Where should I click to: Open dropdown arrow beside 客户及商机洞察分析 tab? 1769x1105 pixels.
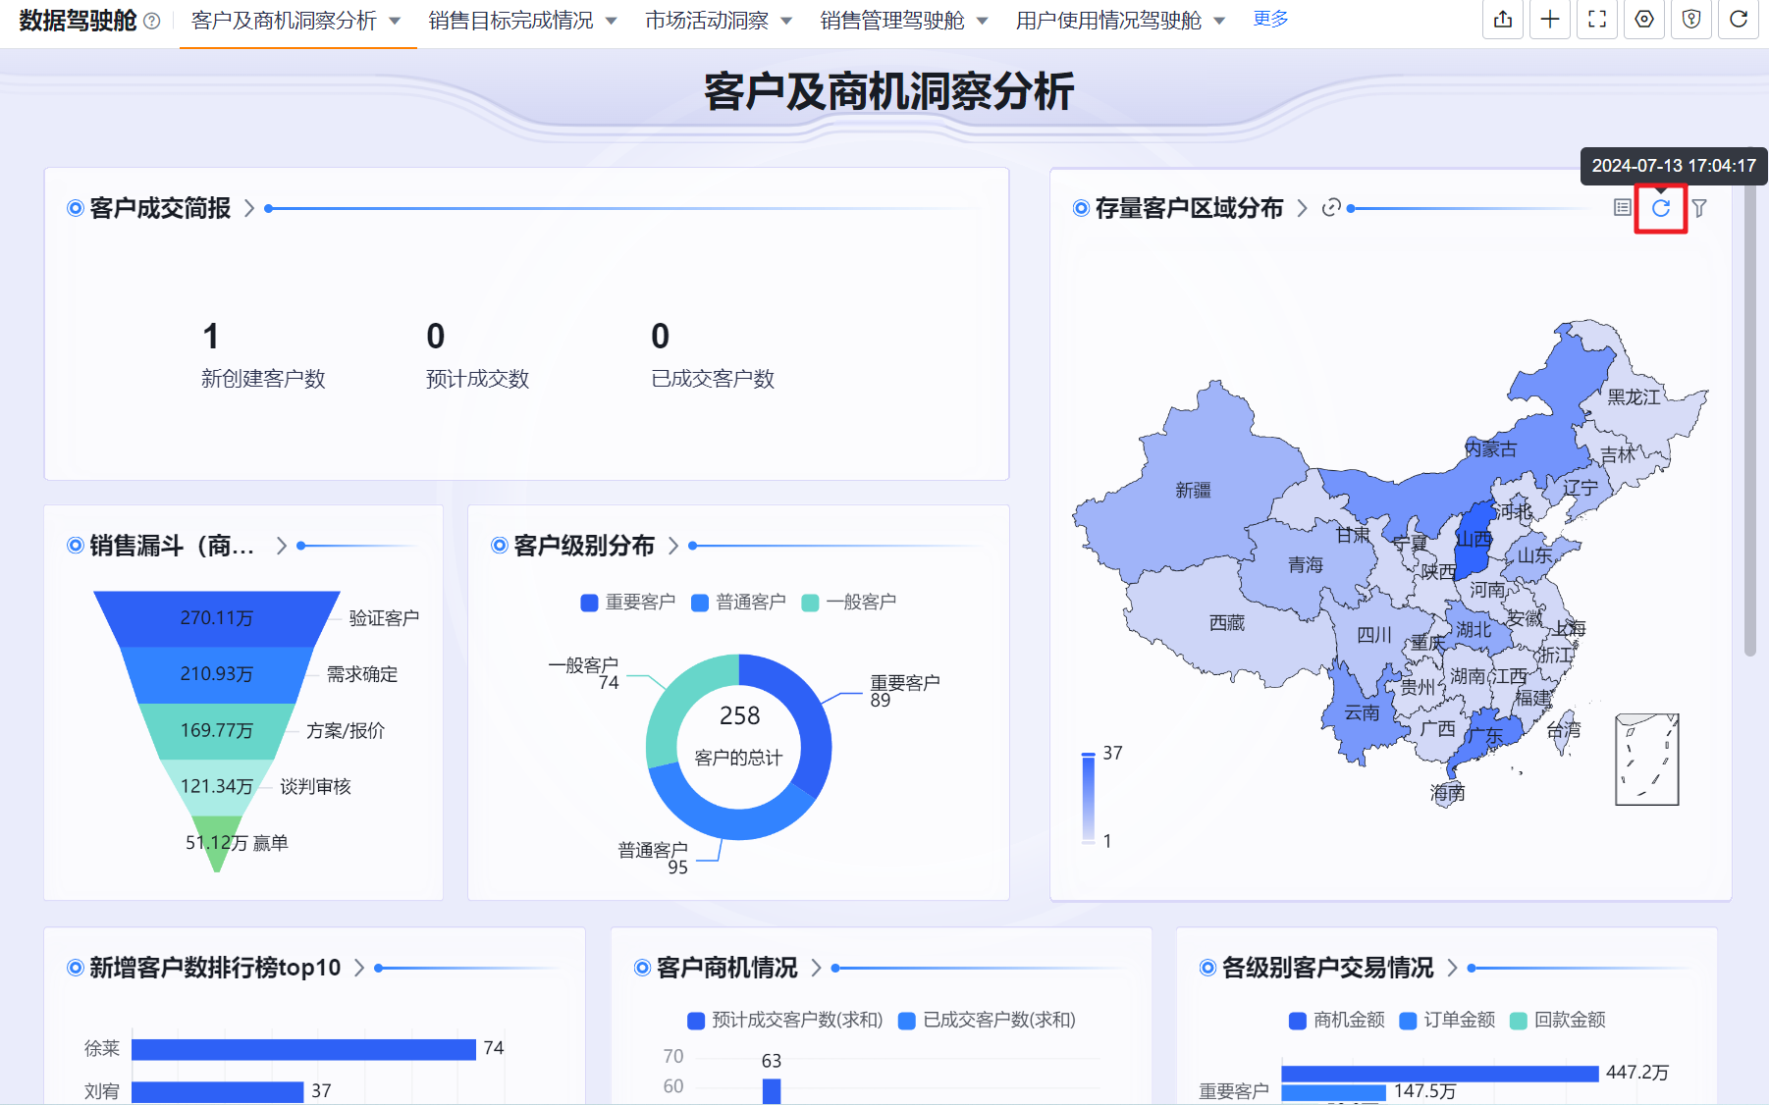click(395, 21)
